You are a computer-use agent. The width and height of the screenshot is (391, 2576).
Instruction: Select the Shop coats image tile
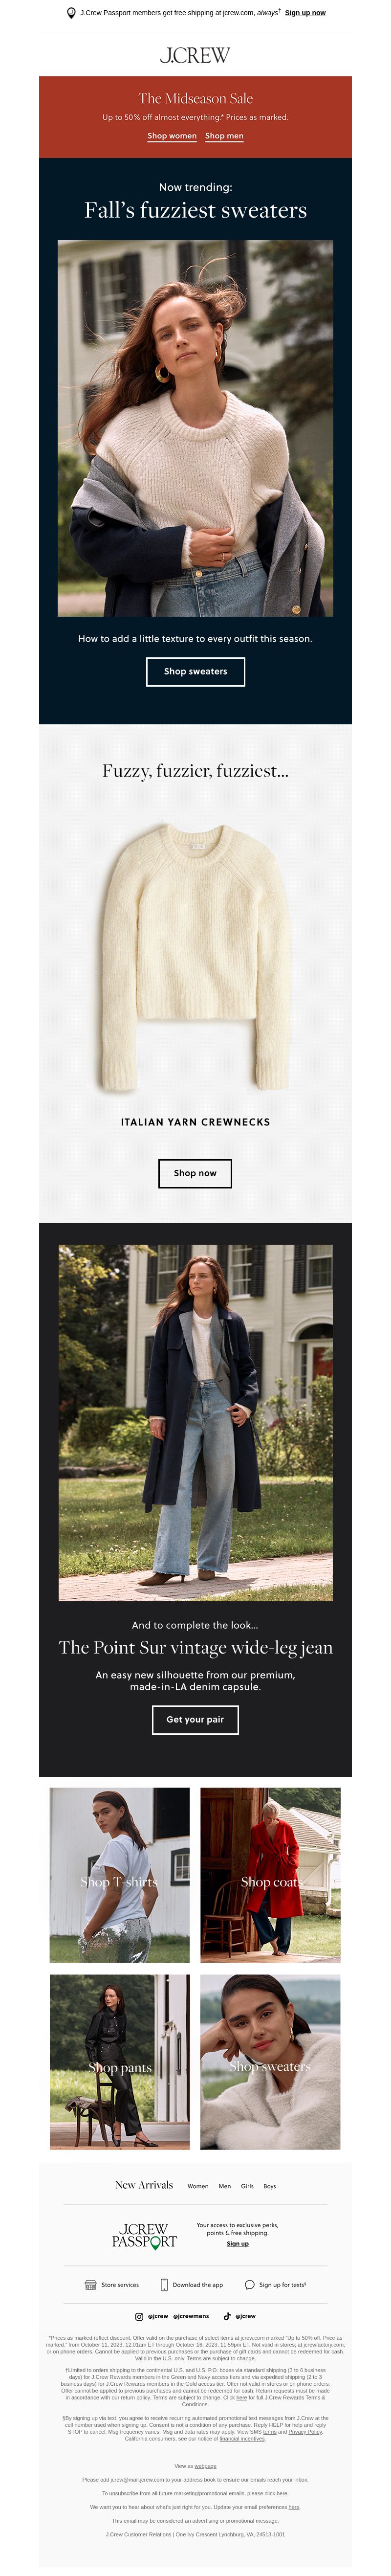pyautogui.click(x=270, y=1876)
